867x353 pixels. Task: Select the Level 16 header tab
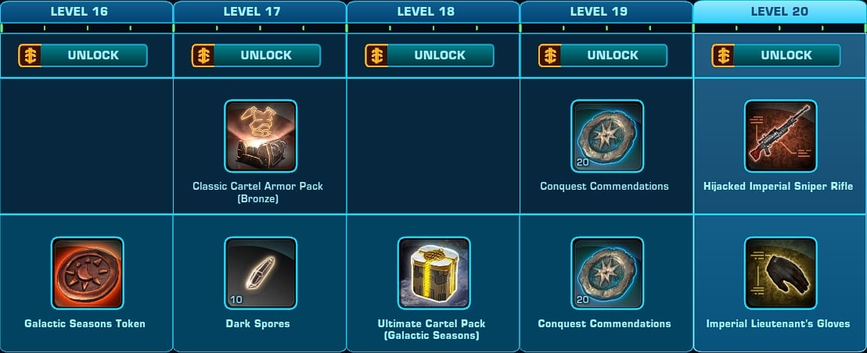coord(86,12)
